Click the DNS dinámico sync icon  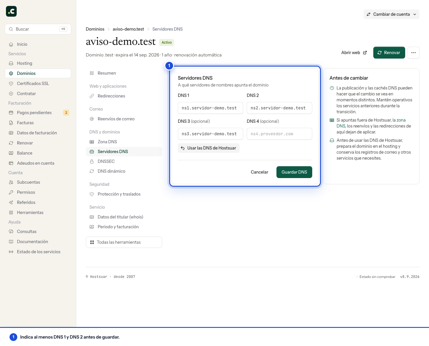[x=92, y=171]
